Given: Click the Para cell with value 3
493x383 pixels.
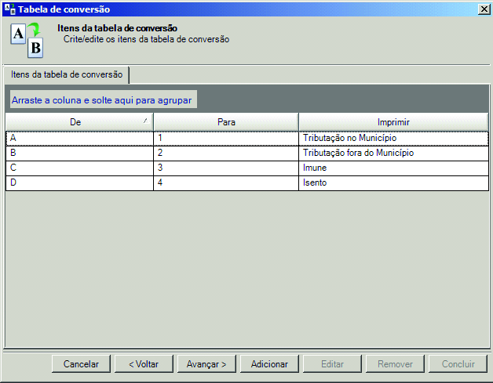Looking at the screenshot, I should pos(226,168).
